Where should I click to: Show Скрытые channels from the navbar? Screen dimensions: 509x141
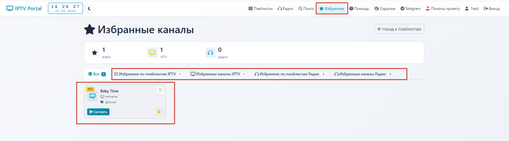click(x=385, y=9)
